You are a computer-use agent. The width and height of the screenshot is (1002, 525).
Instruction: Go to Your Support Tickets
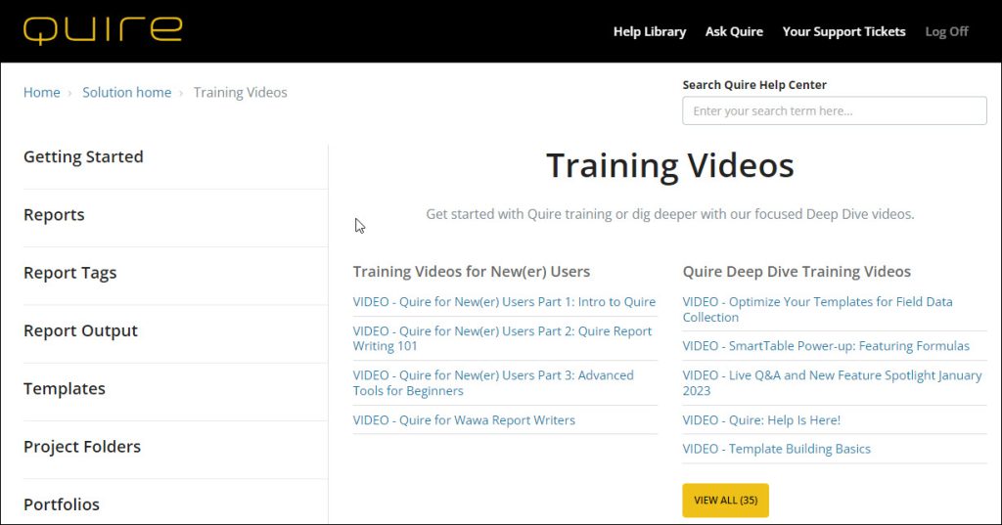[x=843, y=32]
